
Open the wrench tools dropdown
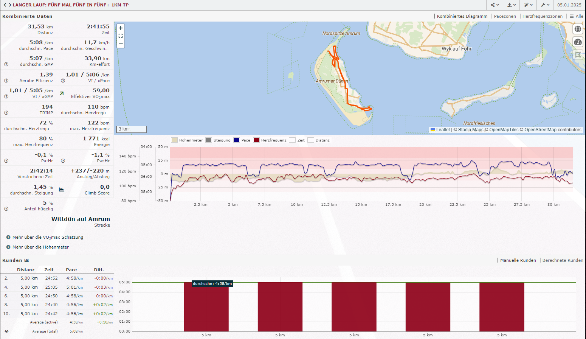[545, 5]
